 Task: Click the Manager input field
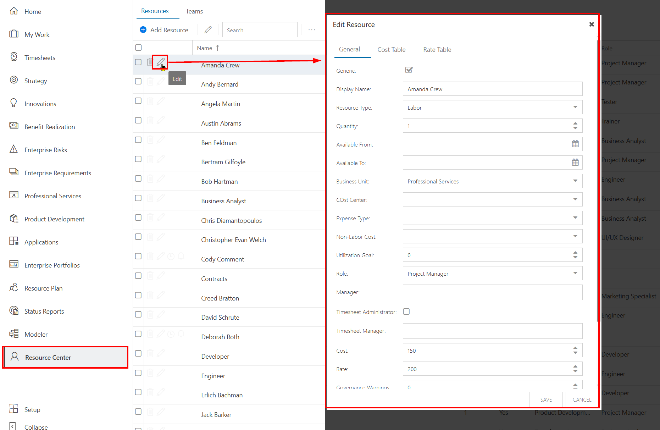[493, 292]
